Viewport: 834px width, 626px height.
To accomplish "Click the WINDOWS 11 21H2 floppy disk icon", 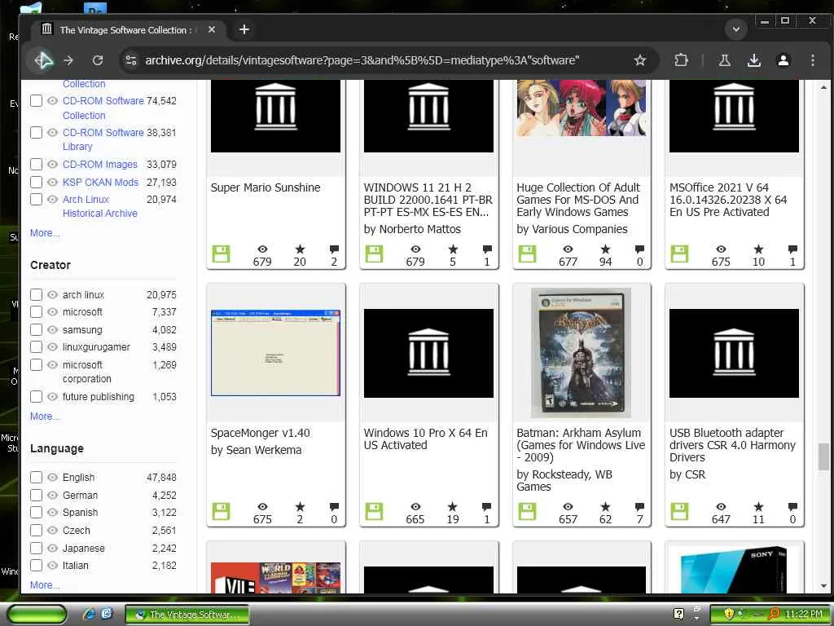I will click(374, 254).
